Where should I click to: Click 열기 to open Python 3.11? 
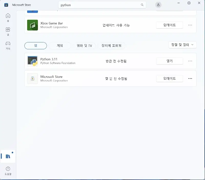click(169, 61)
